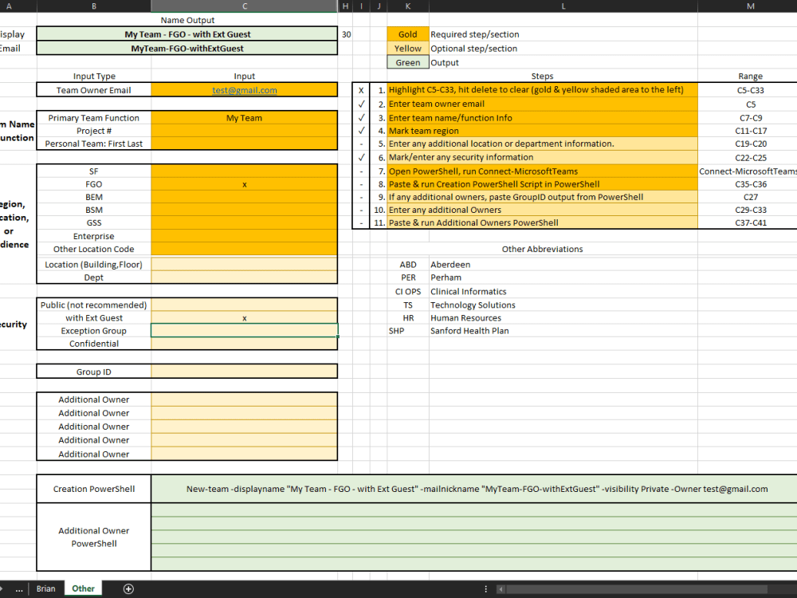Switch to the Brian sheet tab
Screen dimensions: 797x598
coord(46,588)
